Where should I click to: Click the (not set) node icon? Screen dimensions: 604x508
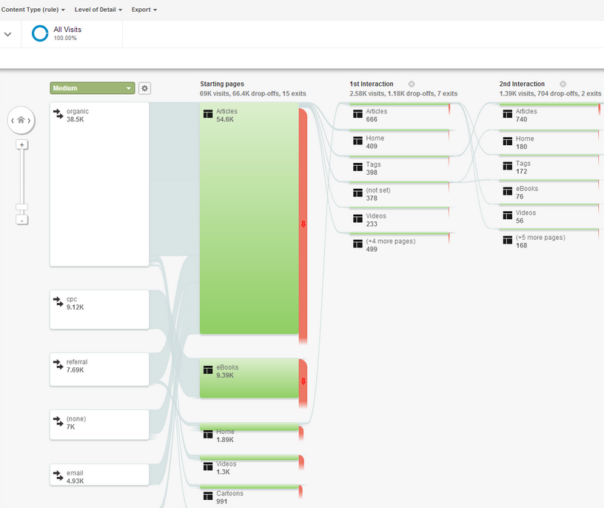(x=358, y=192)
